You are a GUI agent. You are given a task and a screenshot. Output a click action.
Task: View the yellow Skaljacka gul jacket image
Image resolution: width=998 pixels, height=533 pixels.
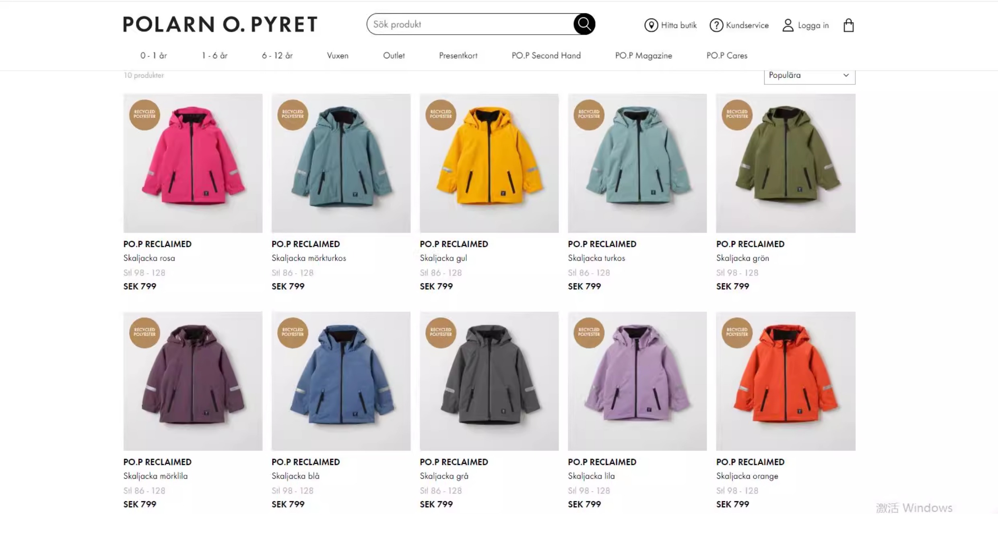489,163
